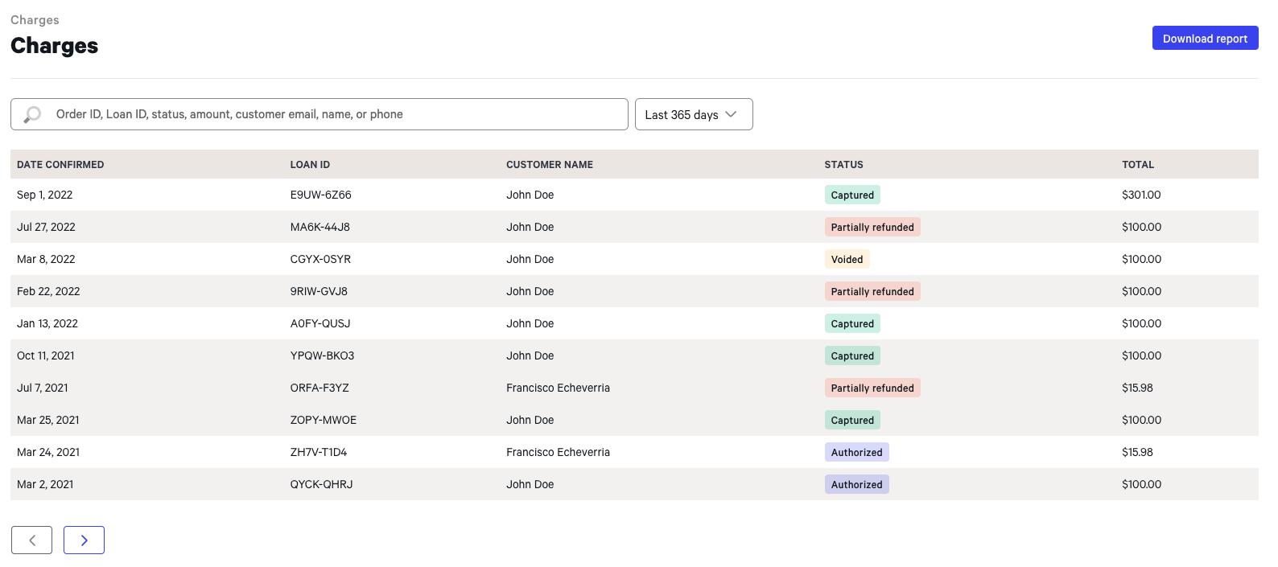Image resolution: width=1278 pixels, height=567 pixels.
Task: Open the Jul 7, 2021 charge row
Action: point(43,388)
